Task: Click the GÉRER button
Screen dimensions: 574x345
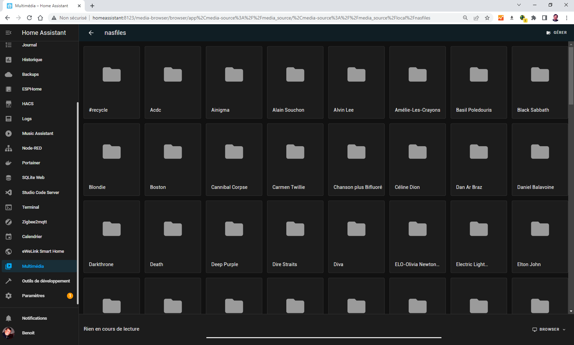Action: [x=557, y=33]
